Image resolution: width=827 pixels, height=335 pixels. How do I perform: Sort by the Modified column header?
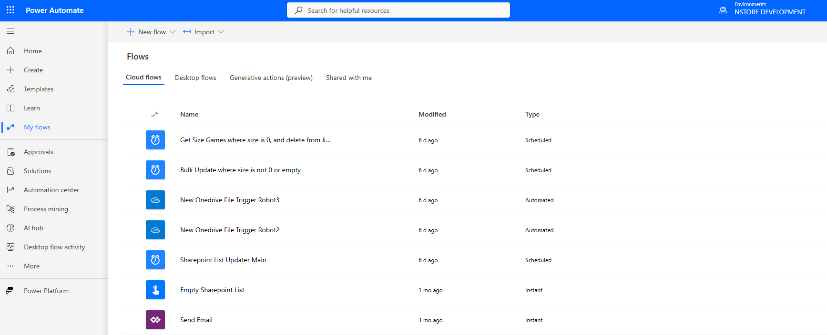(432, 114)
